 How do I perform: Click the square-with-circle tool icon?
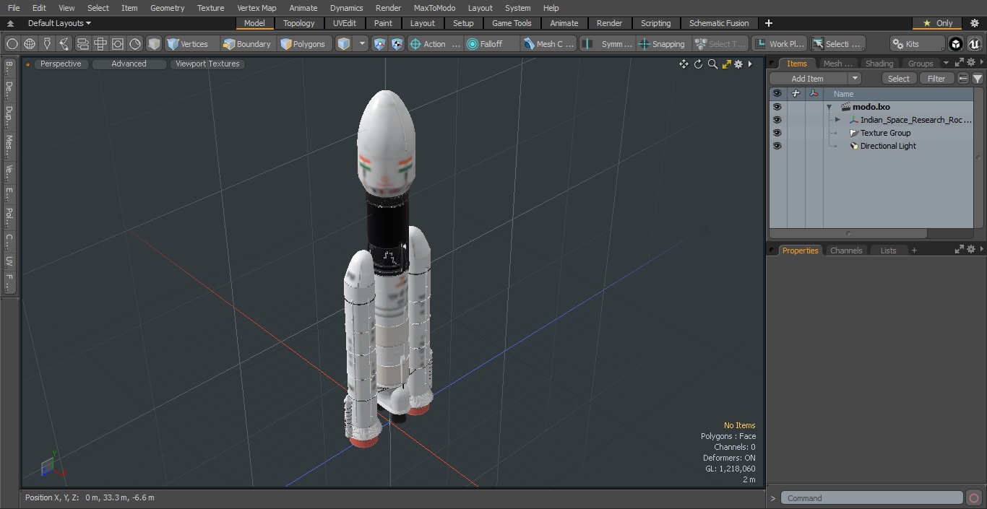pos(117,44)
